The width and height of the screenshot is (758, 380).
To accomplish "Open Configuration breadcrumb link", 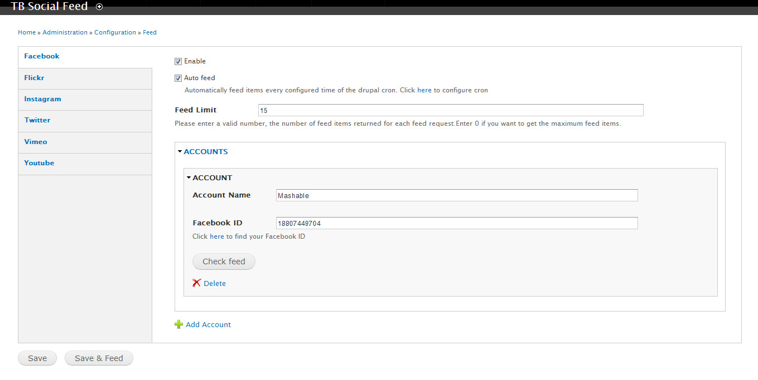I will coord(115,32).
